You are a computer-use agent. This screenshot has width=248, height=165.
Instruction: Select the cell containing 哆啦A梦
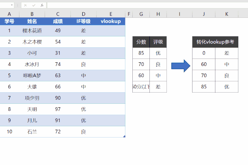click(32, 76)
